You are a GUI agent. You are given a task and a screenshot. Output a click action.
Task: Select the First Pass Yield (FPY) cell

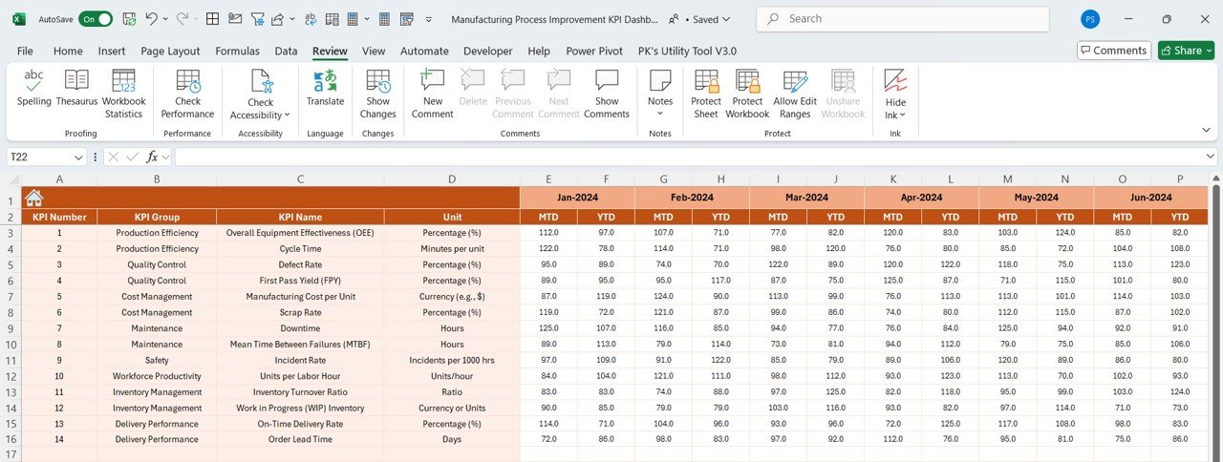click(x=300, y=281)
